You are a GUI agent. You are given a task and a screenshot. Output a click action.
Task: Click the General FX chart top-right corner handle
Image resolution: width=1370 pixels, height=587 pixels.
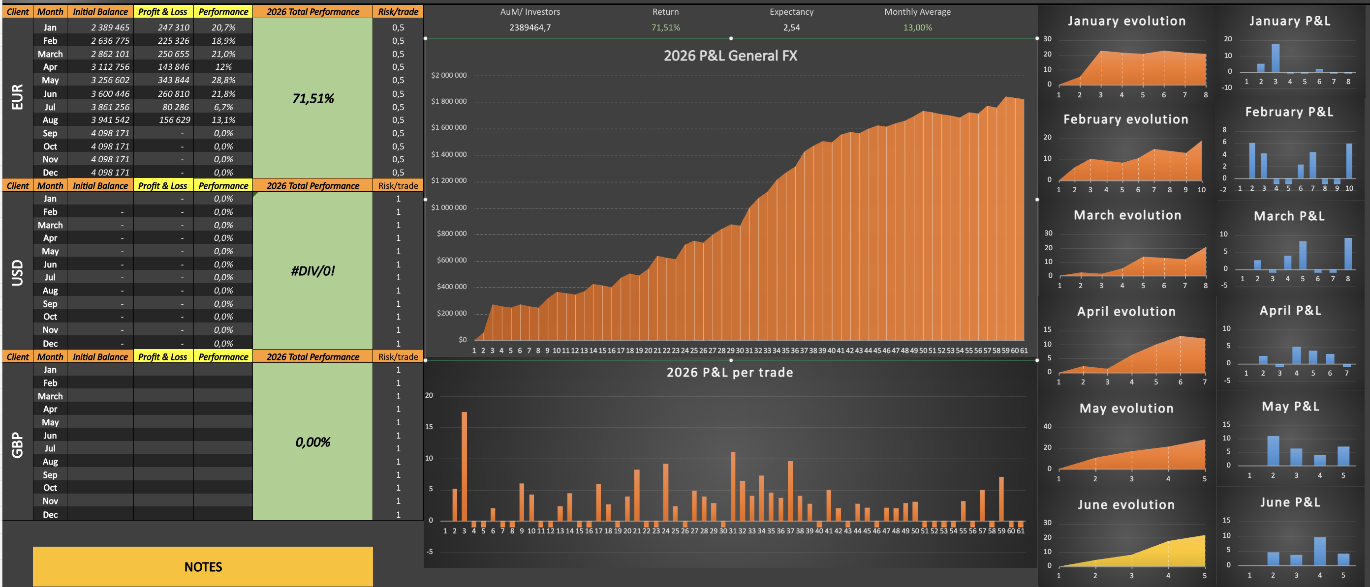coord(1037,38)
